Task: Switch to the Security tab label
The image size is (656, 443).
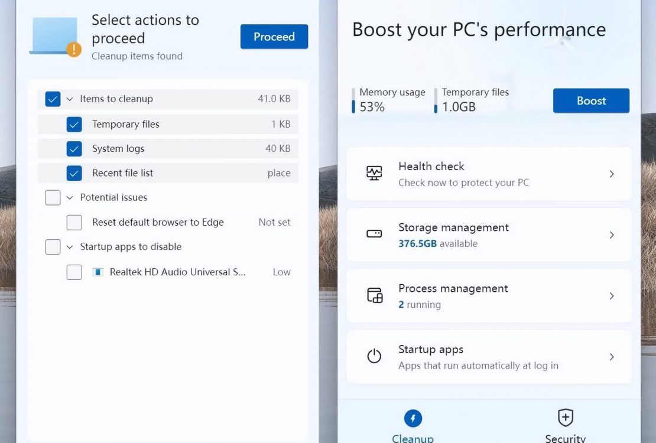Action: coord(565,438)
